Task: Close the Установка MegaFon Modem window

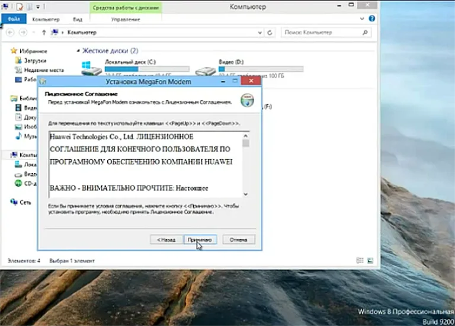Action: 251,81
